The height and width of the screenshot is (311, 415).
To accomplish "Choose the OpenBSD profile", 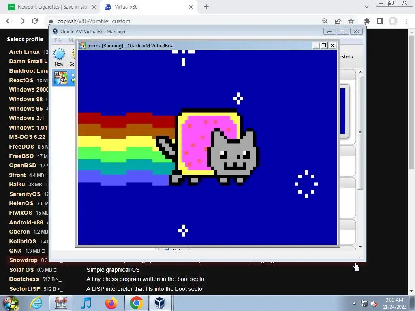I will 23,165.
